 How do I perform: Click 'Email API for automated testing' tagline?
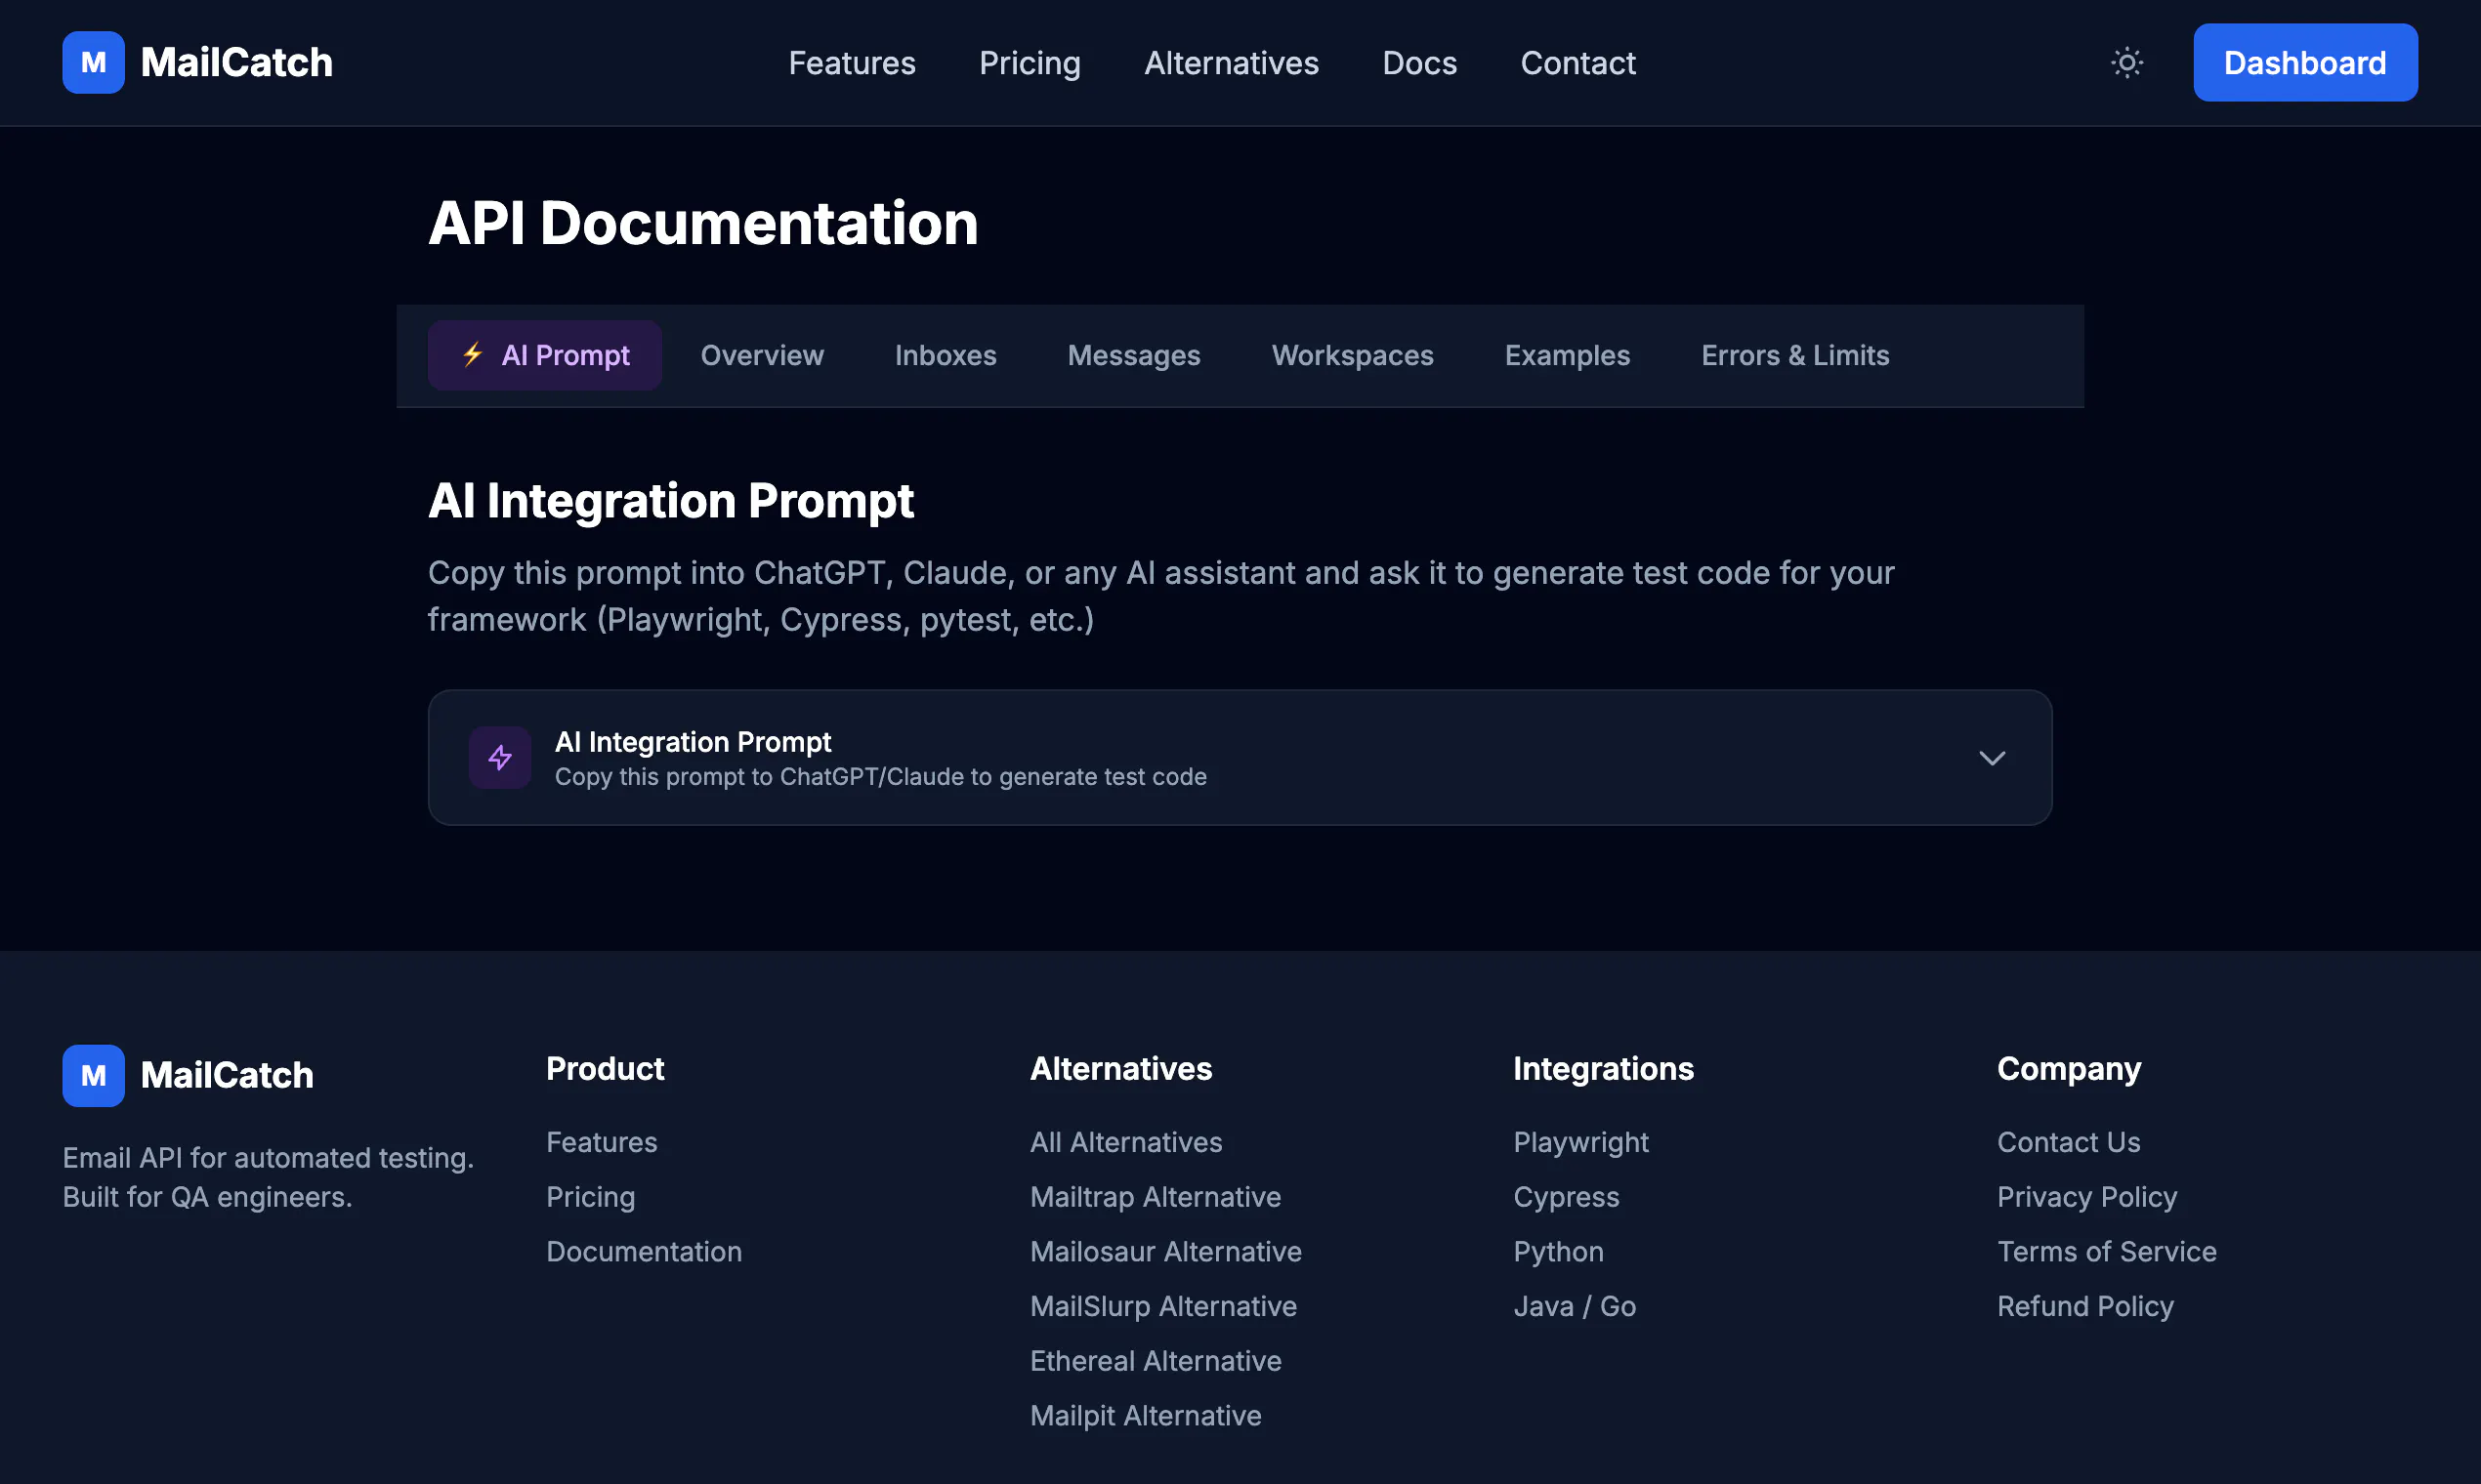tap(267, 1158)
